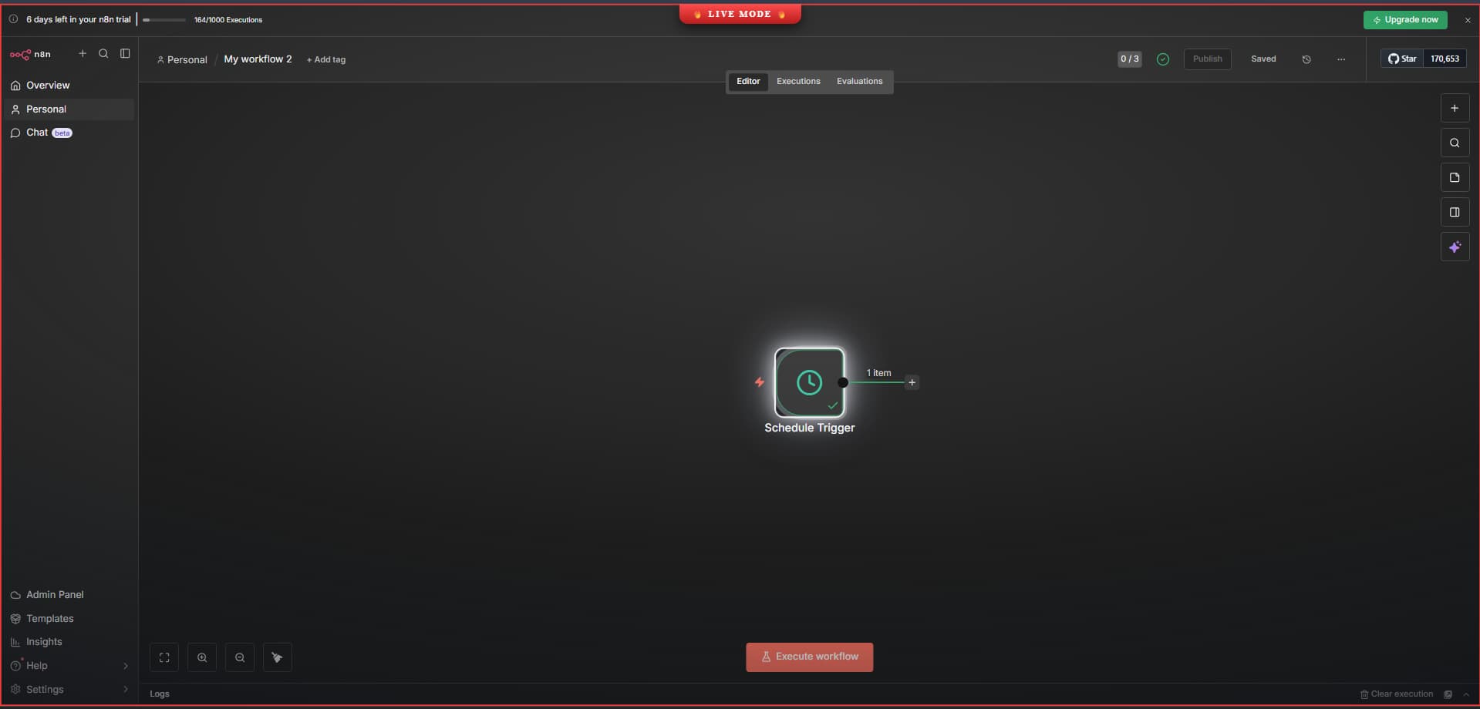Viewport: 1480px width, 709px height.
Task: Open the Admin Panel
Action: click(x=68, y=595)
